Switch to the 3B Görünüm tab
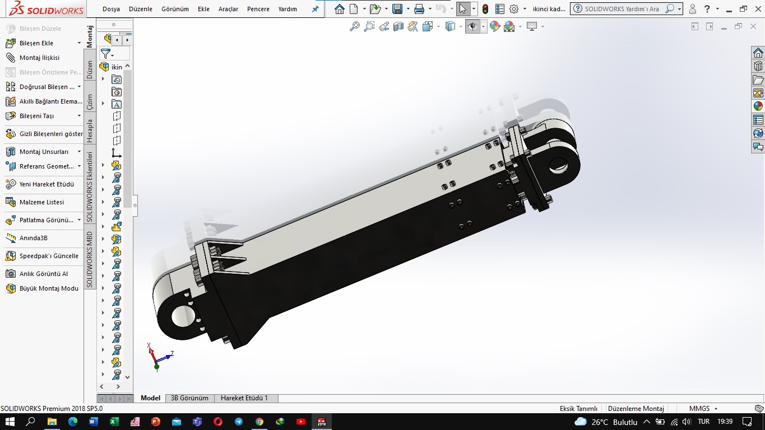765x430 pixels. 189,398
